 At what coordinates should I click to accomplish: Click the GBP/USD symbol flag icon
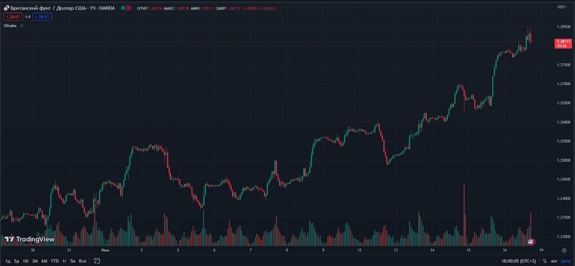pyautogui.click(x=6, y=8)
